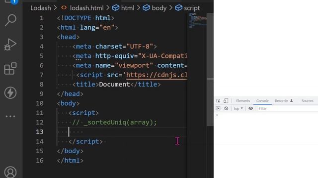Open the Recorder tab in DevTools
The height and width of the screenshot is (178, 318).
(x=284, y=101)
